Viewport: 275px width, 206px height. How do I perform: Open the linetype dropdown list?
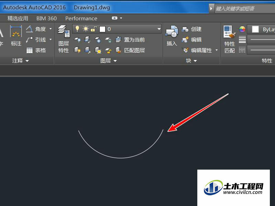[261, 50]
